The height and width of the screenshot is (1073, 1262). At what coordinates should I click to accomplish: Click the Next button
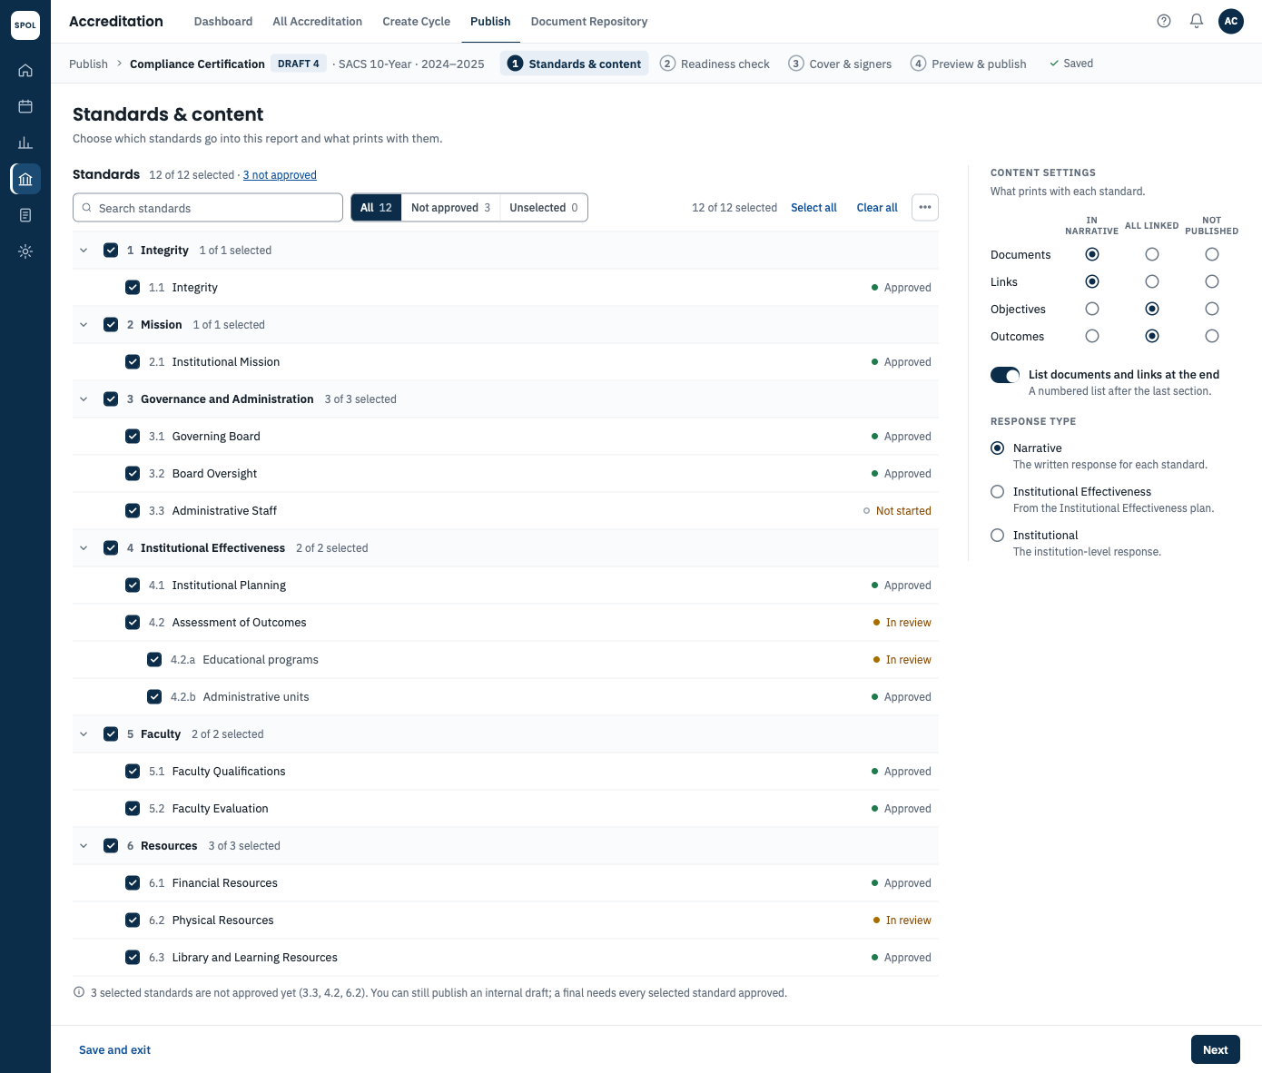point(1216,1049)
